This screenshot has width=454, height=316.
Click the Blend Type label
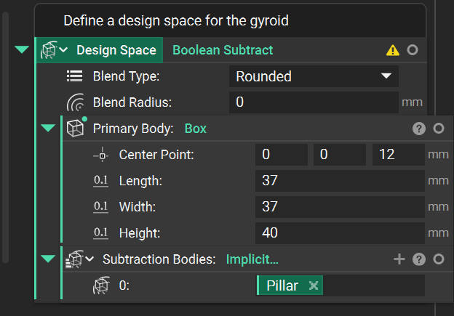click(x=127, y=76)
